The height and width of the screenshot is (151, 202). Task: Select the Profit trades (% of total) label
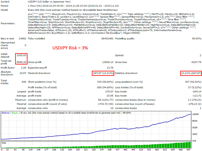pyautogui.click(x=42, y=87)
